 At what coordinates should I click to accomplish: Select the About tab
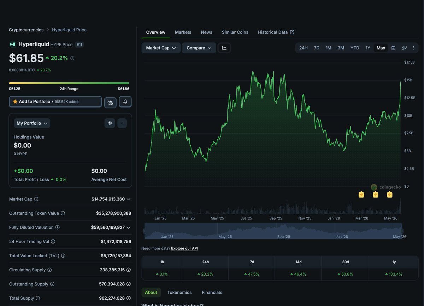click(x=151, y=293)
